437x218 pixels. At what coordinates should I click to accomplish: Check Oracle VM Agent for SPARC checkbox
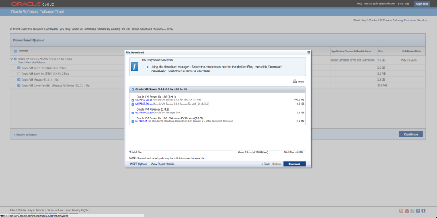pos(19,73)
